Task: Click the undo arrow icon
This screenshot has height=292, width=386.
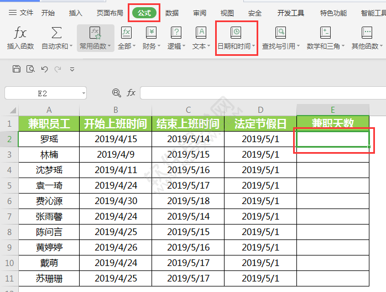Action: pos(44,69)
